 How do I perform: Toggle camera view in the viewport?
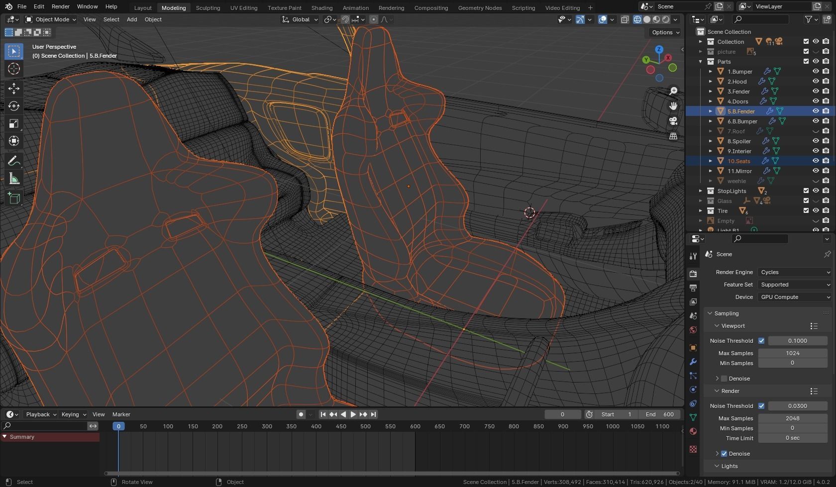click(673, 121)
